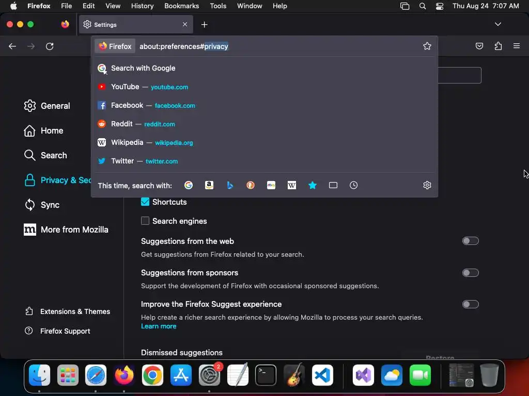The image size is (529, 396).
Task: Search this time with Amazon icon
Action: [209, 185]
